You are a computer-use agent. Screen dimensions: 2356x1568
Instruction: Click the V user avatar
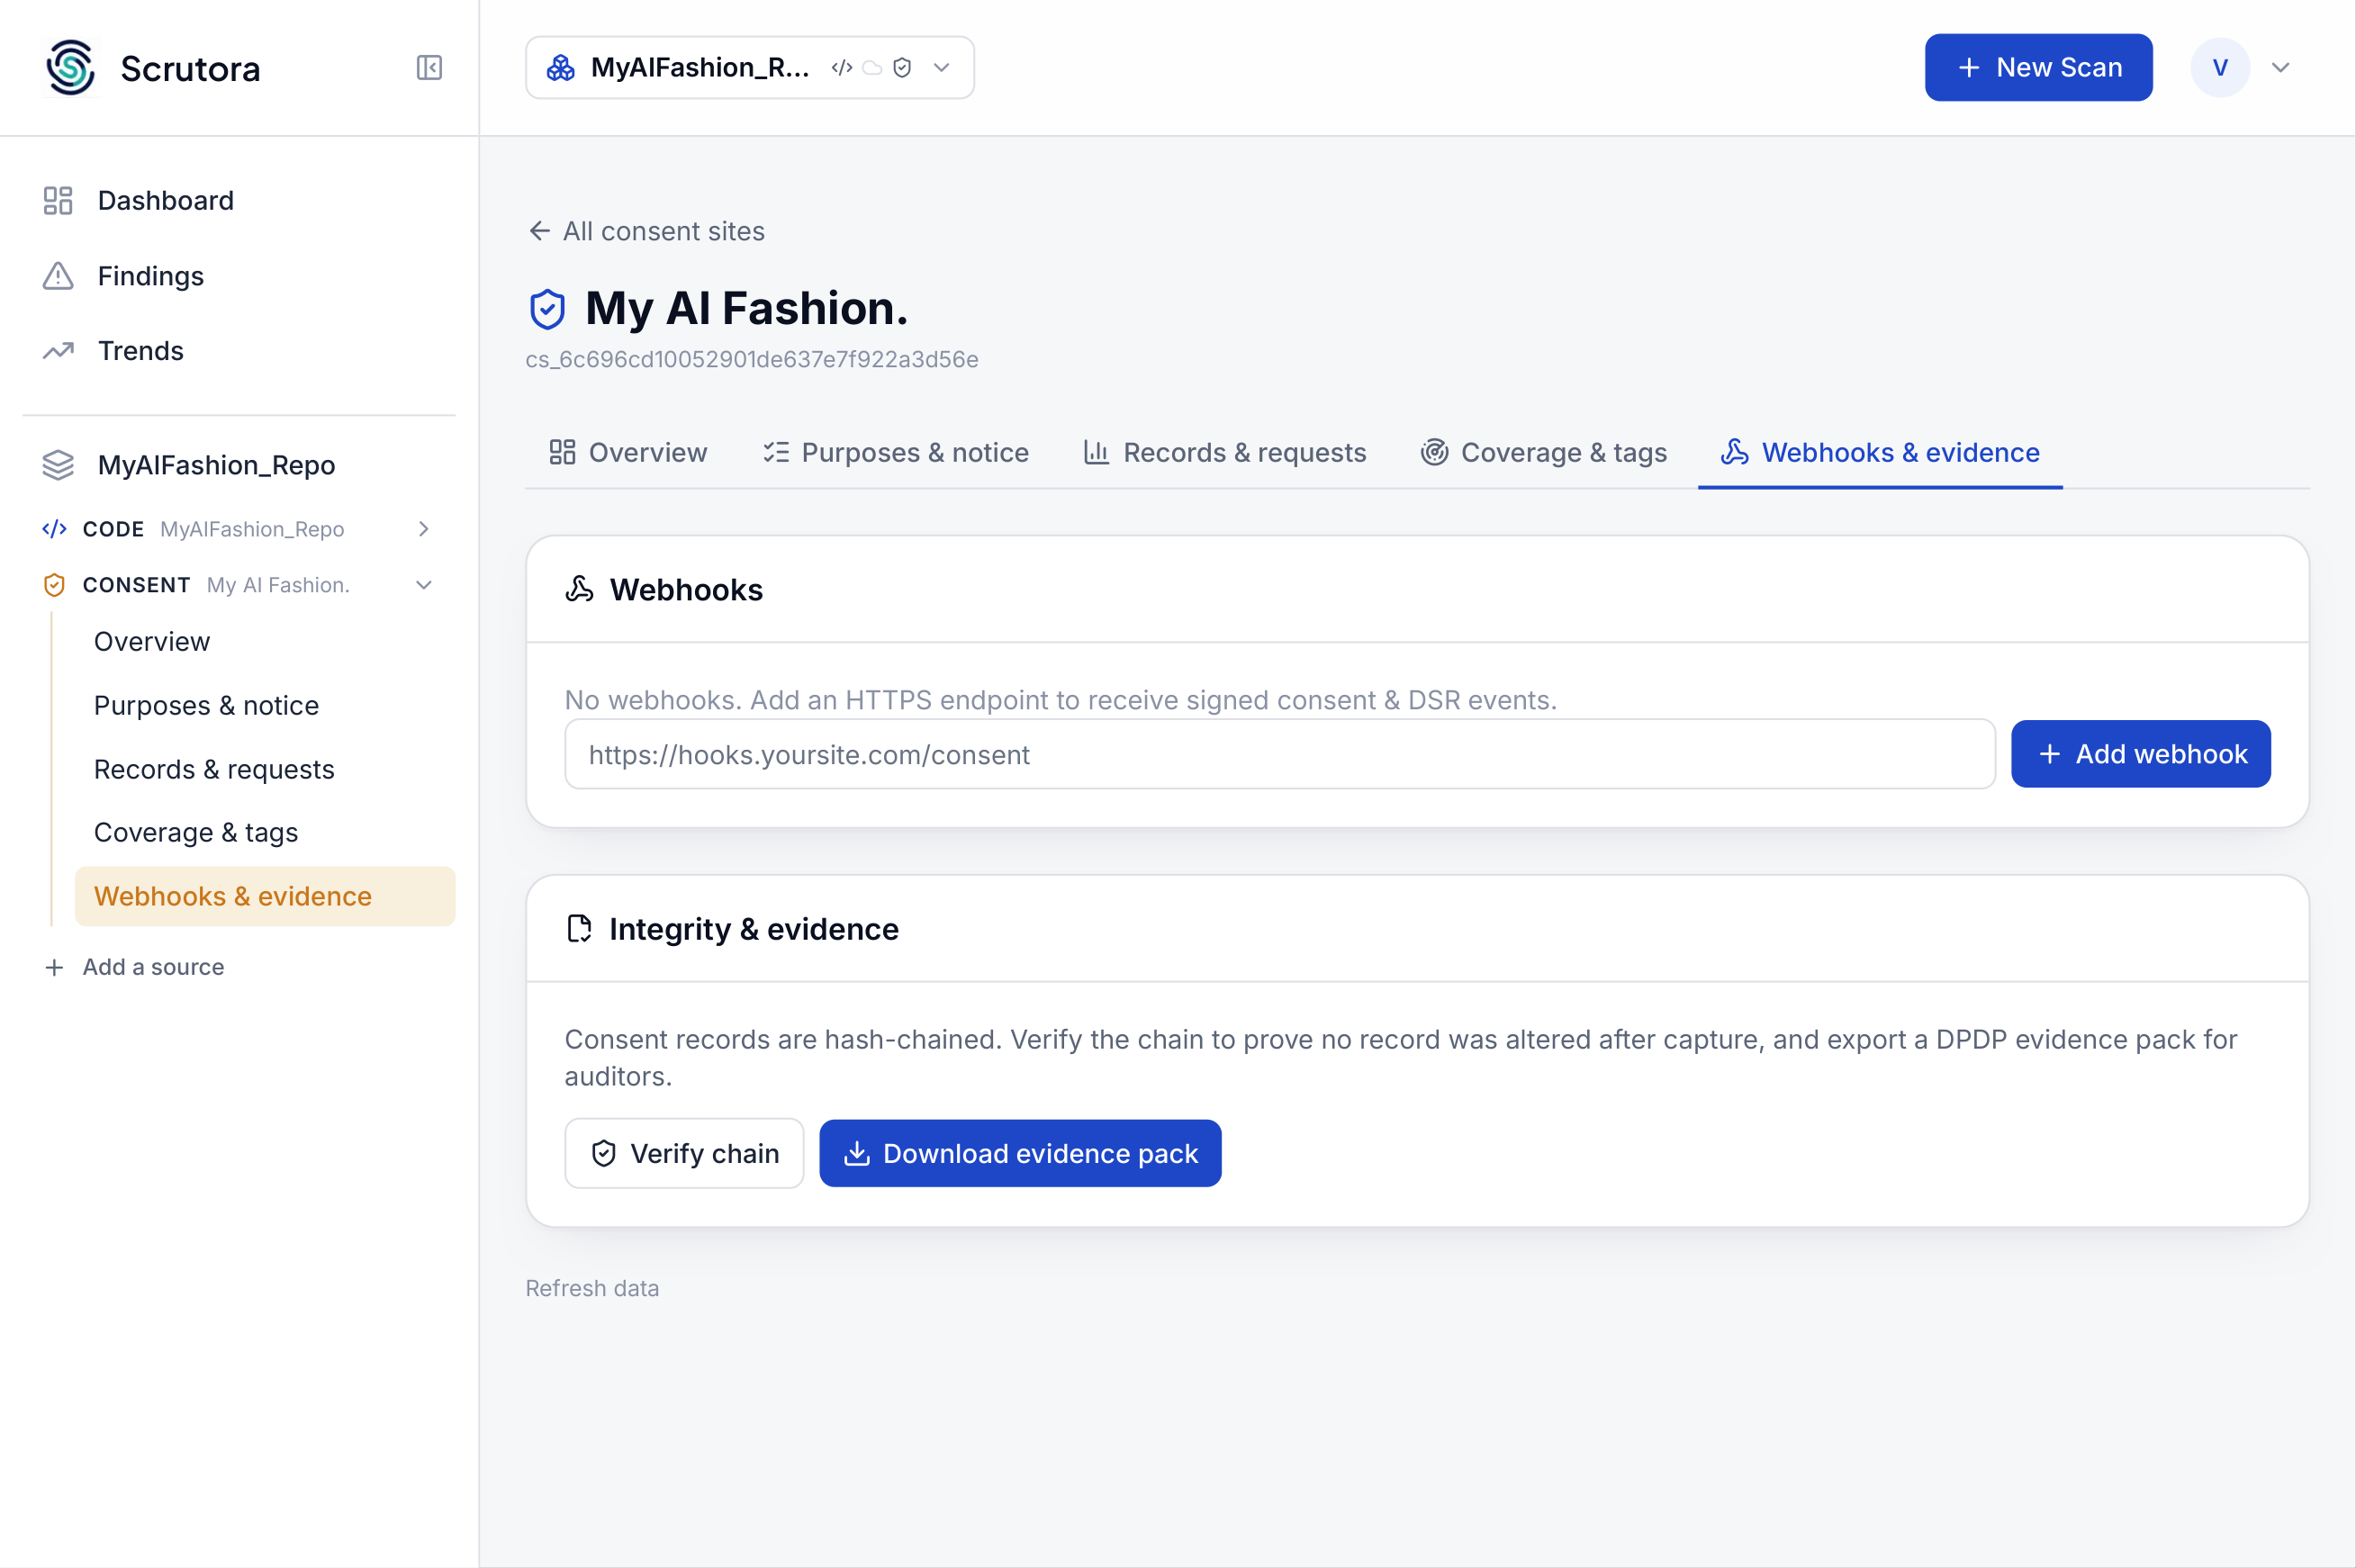point(2219,67)
